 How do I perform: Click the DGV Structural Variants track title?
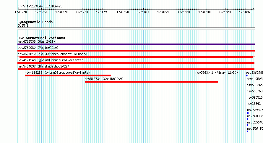41,38
